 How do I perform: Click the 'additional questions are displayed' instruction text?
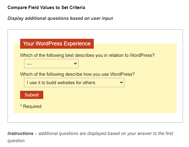click(105, 133)
